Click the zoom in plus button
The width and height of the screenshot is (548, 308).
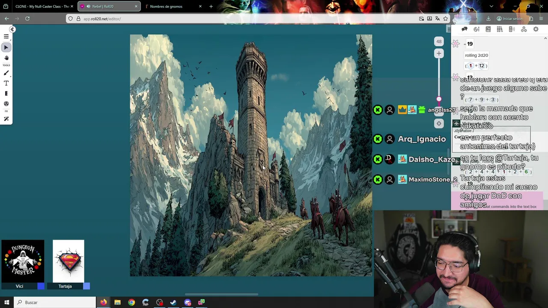point(439,53)
